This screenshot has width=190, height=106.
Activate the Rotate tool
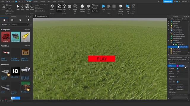32,7
